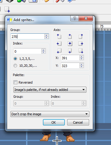111x145 pixels.
Task: Click OK to add sprites
Action: [x=54, y=122]
